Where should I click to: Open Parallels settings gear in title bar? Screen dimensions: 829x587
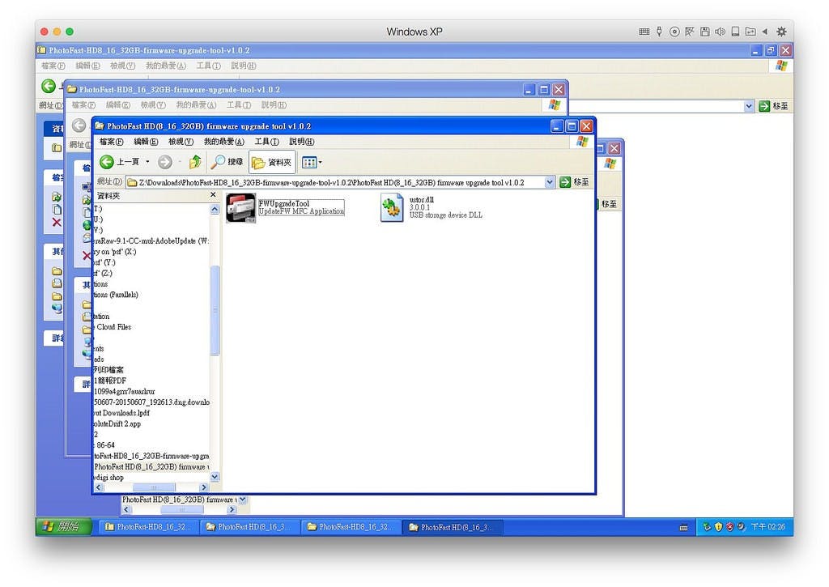[781, 32]
